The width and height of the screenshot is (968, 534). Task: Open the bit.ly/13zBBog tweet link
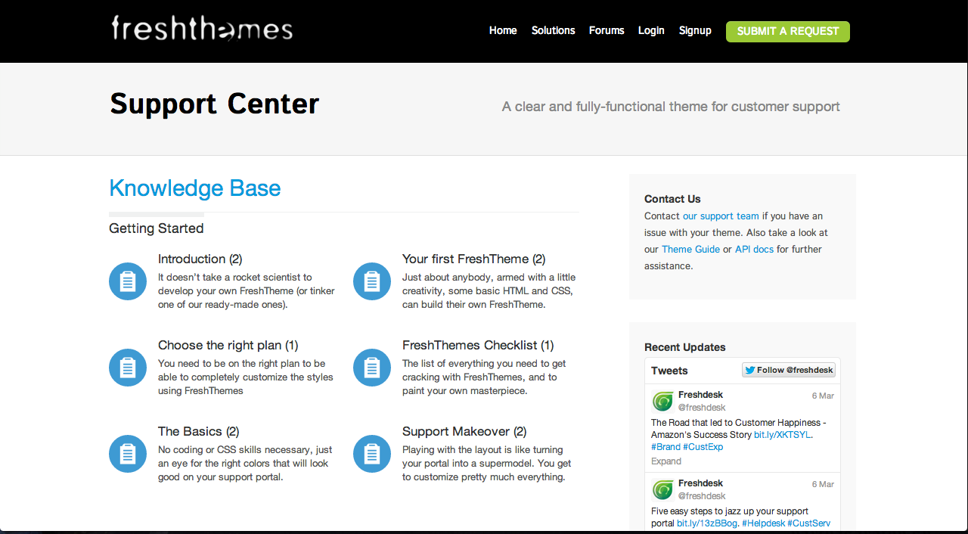pos(706,523)
